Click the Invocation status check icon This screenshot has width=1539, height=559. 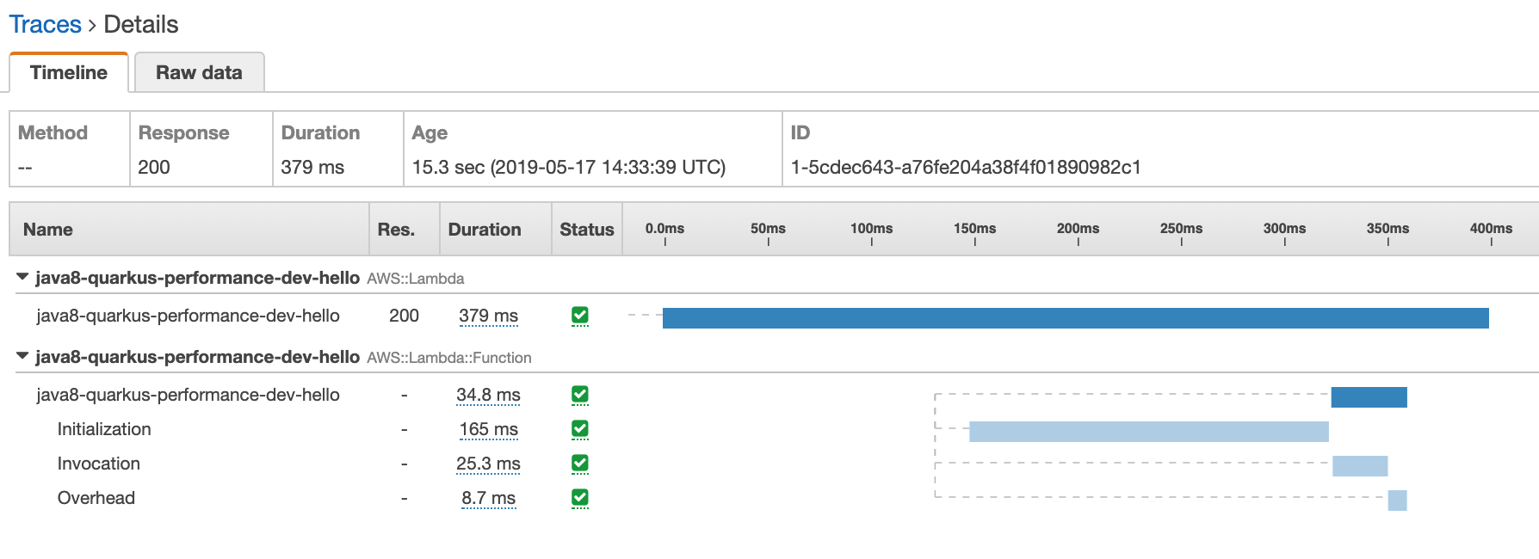click(x=580, y=464)
